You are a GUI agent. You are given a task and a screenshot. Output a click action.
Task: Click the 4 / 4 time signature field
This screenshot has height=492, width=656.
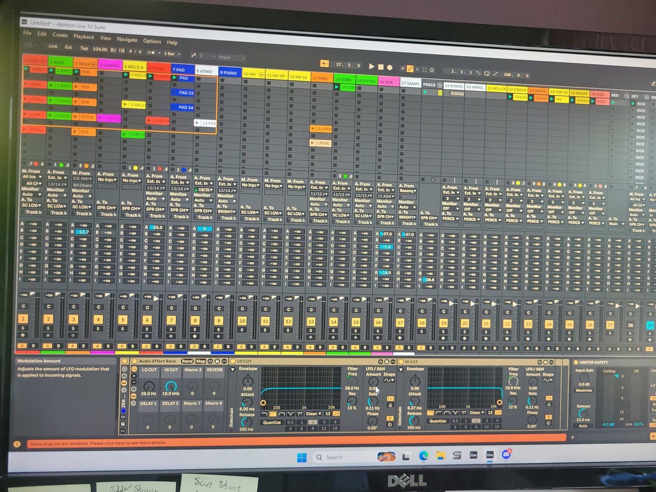pos(135,51)
